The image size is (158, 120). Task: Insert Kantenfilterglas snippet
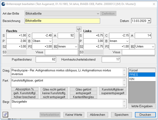83,97
